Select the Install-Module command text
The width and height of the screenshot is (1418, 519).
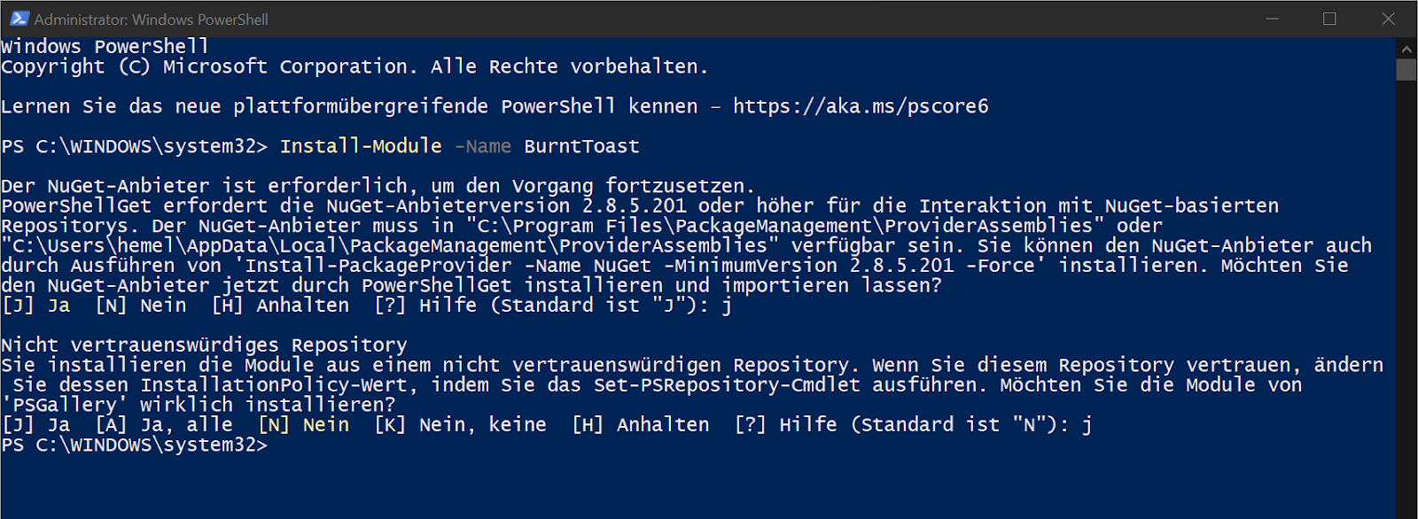(360, 146)
